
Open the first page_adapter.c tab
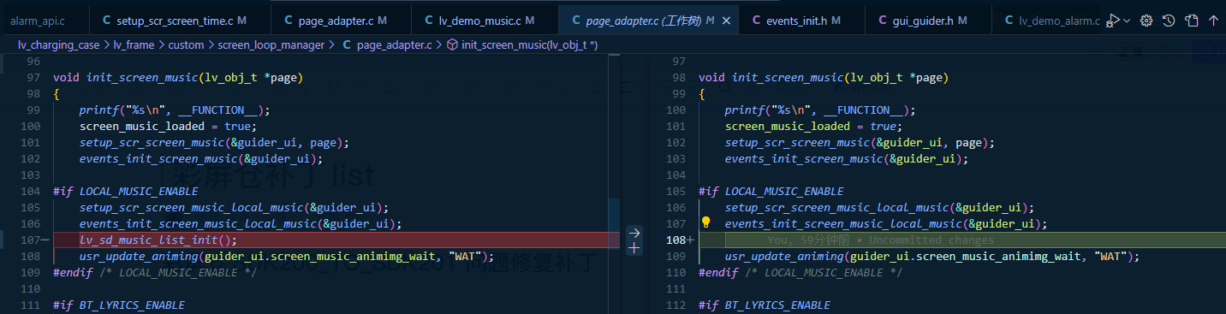pos(335,20)
